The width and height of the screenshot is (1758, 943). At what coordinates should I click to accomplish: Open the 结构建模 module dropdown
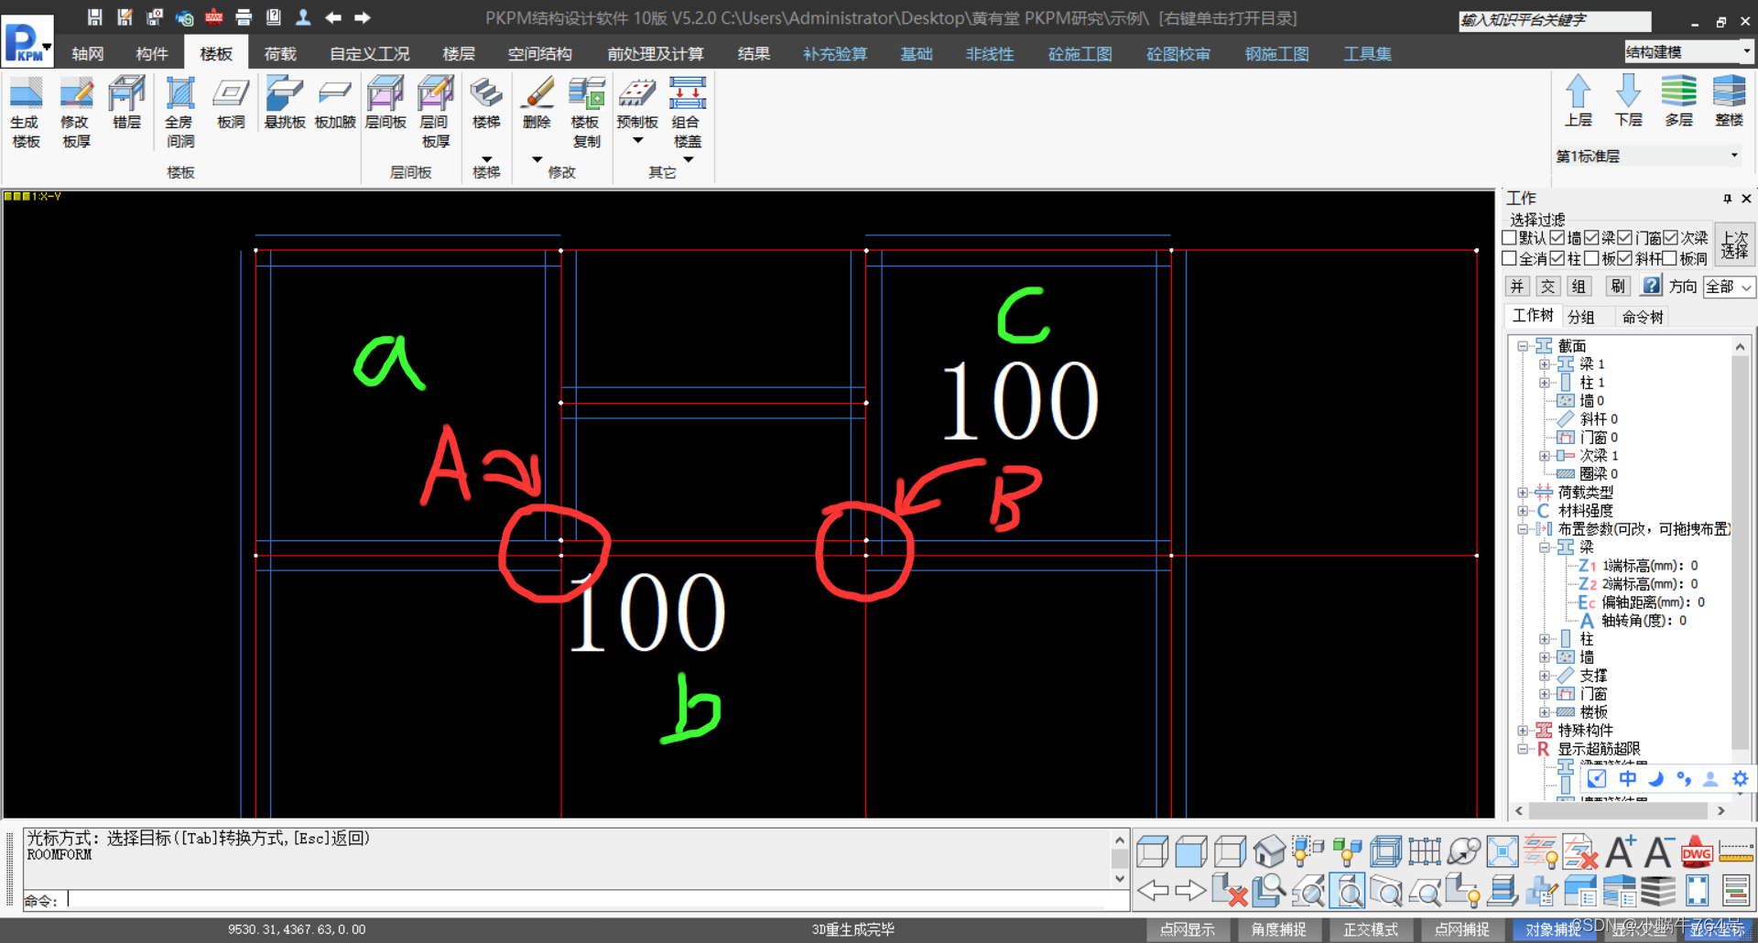[x=1688, y=52]
